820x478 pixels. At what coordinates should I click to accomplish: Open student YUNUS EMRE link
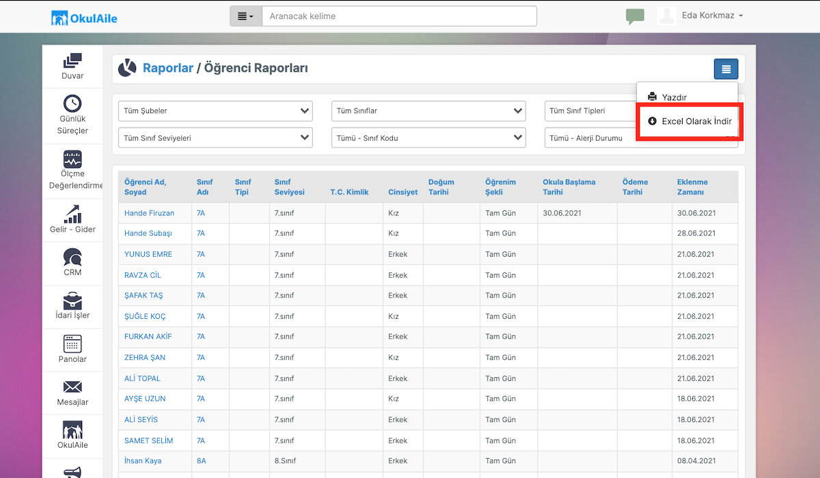point(148,254)
